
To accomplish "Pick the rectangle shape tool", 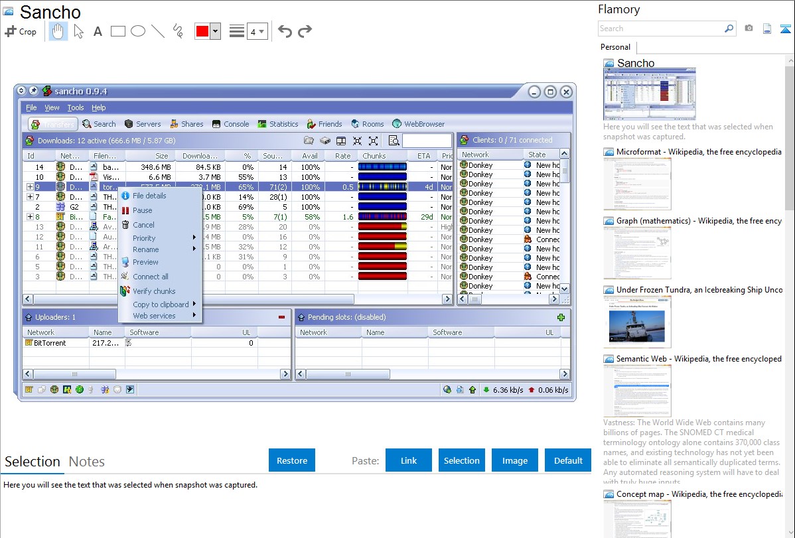I will [118, 31].
